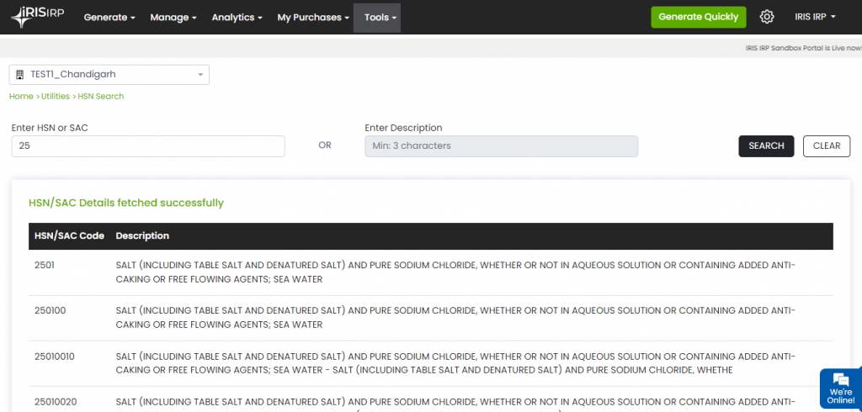Screen dimensions: 862x412
Task: Click the Utilities breadcrumb link
Action: (x=56, y=97)
